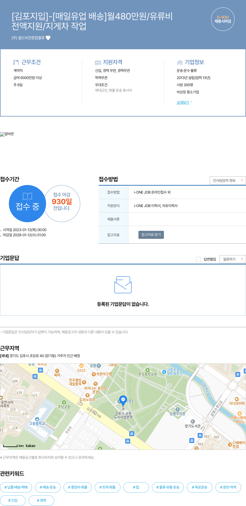This screenshot has height=506, width=246.
Task: Click the 참고자료 받기 button
Action: tap(151, 235)
